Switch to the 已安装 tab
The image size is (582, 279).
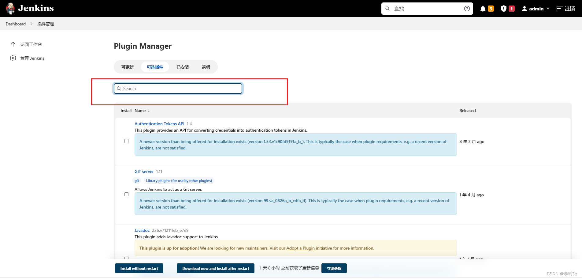[x=183, y=67]
